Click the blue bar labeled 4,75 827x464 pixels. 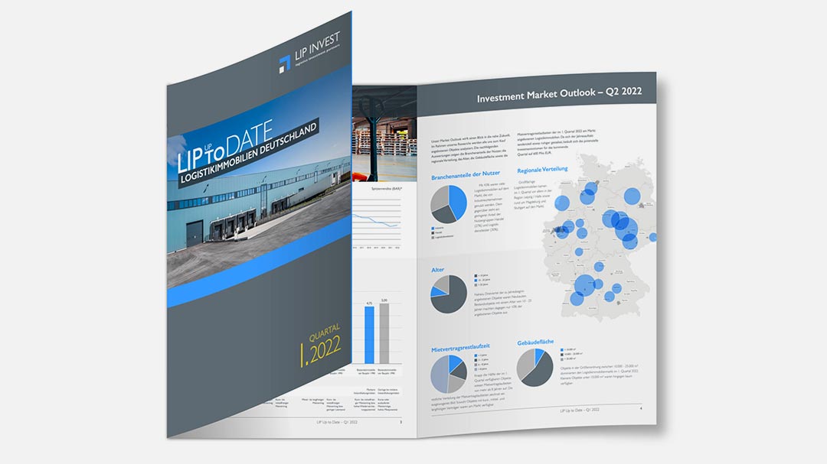click(369, 335)
